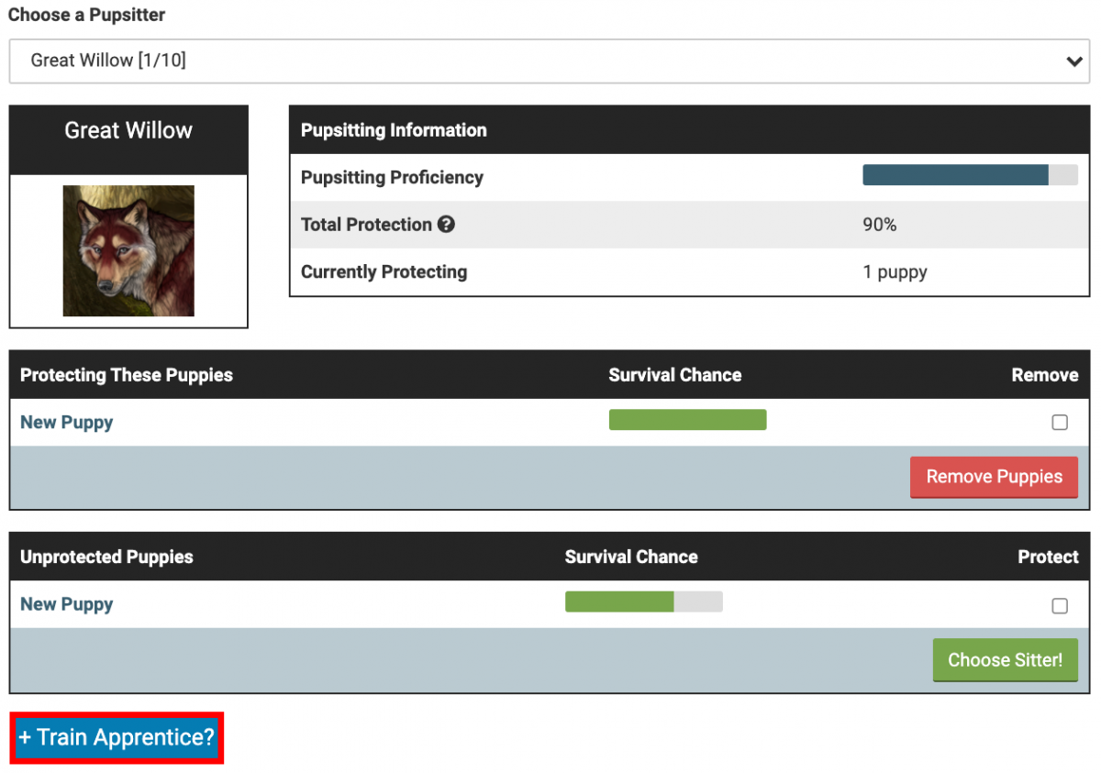Open the New Puppy link under Protecting These Puppies
Screen dimensions: 1101x773
pos(67,423)
